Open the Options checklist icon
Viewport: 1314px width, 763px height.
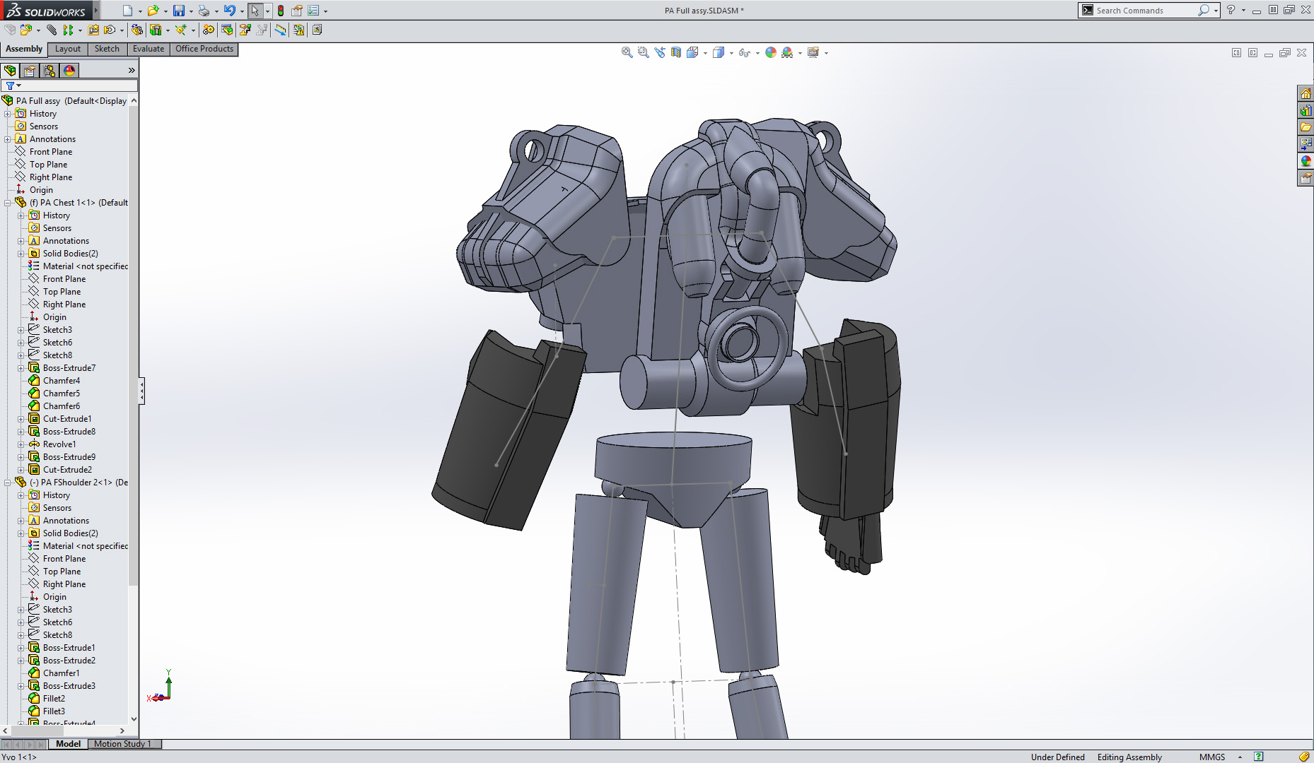[313, 11]
